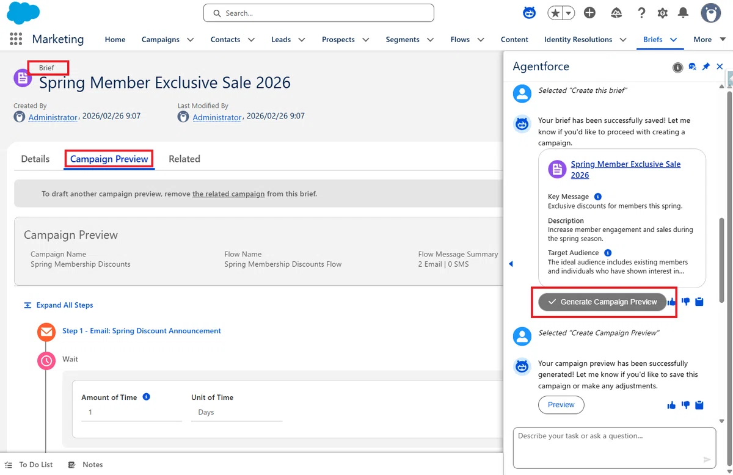Open Step 1 Spring Discount Announcement
The height and width of the screenshot is (475, 733).
[x=142, y=331]
